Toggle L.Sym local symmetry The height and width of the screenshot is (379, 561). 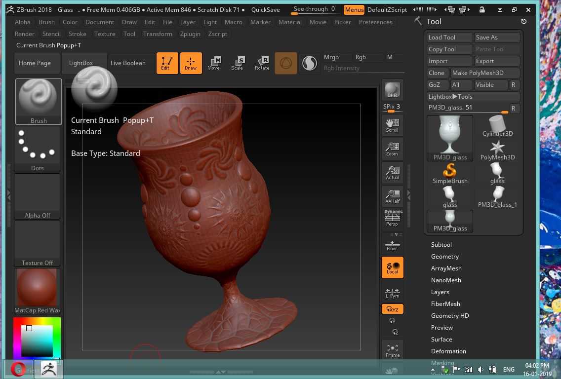click(393, 292)
